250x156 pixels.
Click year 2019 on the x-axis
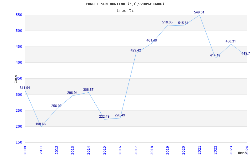point(168,150)
